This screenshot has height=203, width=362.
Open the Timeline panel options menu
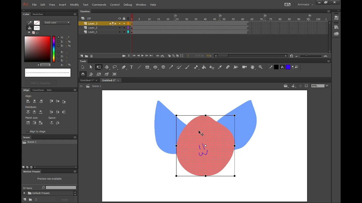329,11
